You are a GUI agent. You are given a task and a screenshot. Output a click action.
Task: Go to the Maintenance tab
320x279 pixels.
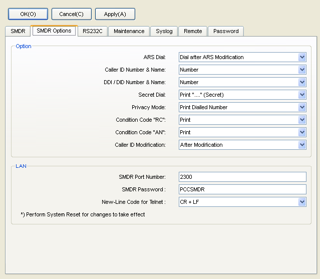pyautogui.click(x=129, y=31)
